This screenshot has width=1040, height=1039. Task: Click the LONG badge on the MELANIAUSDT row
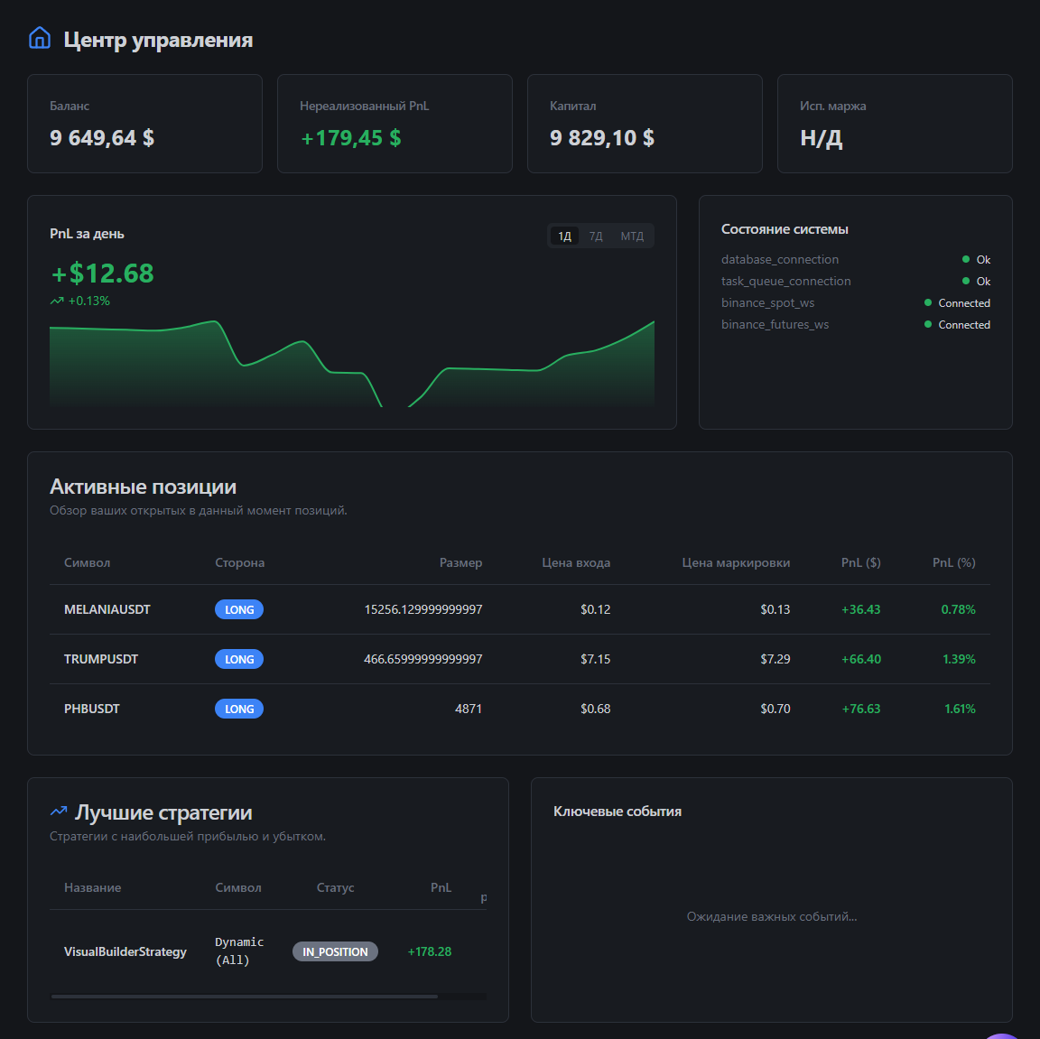pyautogui.click(x=238, y=609)
